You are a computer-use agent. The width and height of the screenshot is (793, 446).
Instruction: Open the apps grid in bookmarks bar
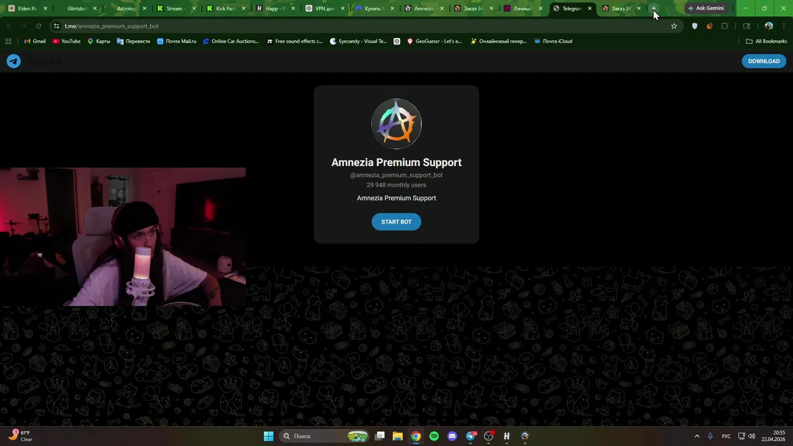pyautogui.click(x=8, y=41)
